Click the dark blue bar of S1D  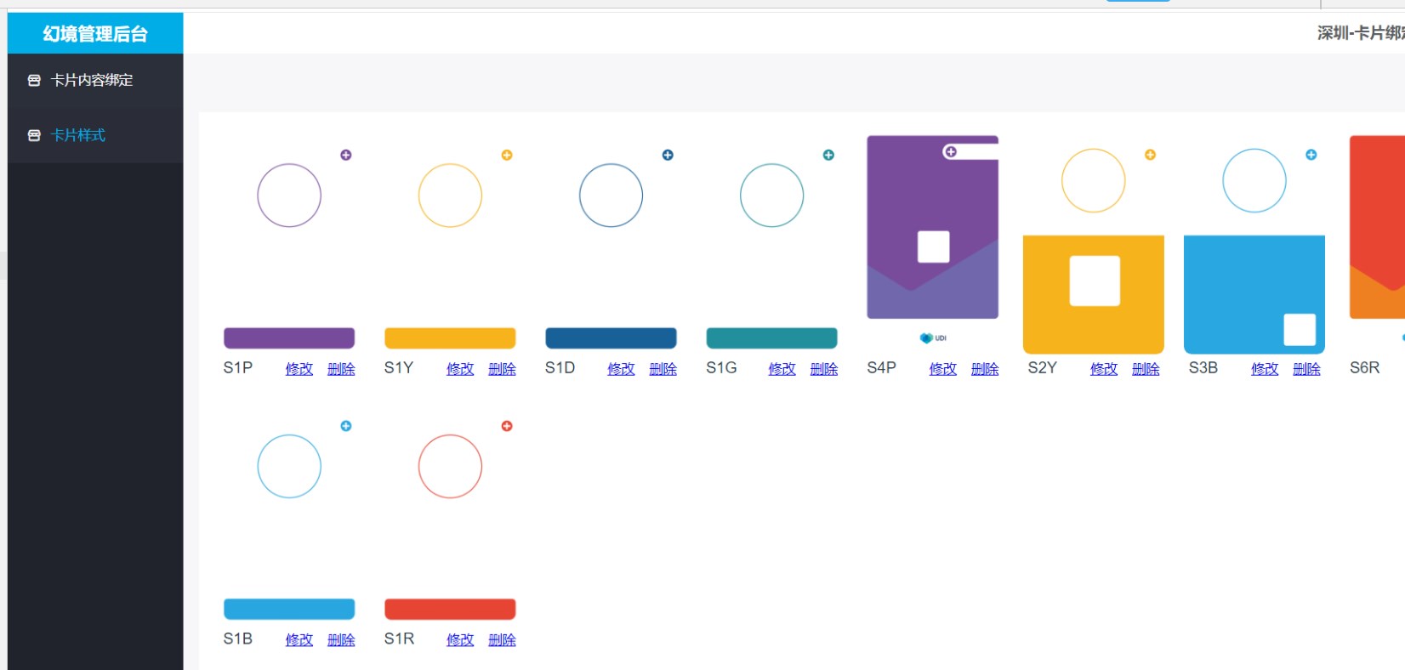pyautogui.click(x=611, y=338)
